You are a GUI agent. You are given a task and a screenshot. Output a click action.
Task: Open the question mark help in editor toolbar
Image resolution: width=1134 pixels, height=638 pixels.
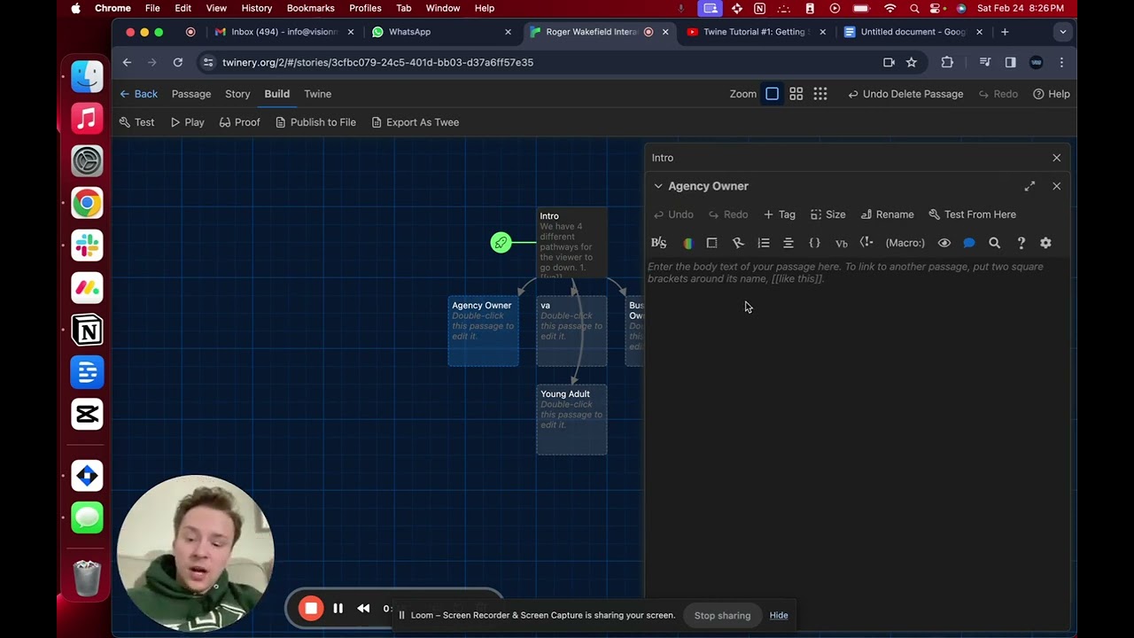tap(1021, 243)
